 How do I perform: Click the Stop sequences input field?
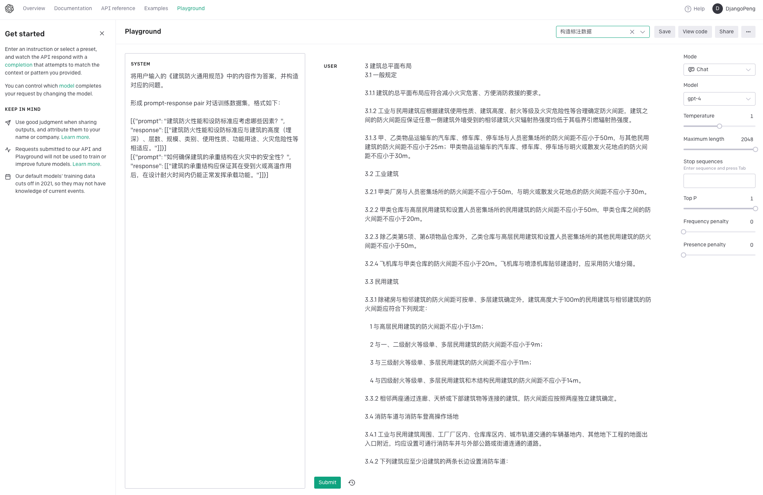tap(719, 181)
